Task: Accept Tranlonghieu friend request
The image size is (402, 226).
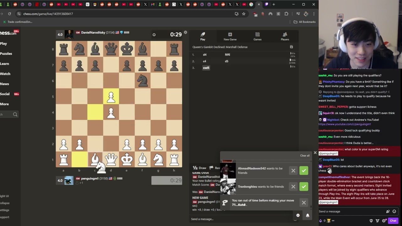Action: tap(304, 186)
